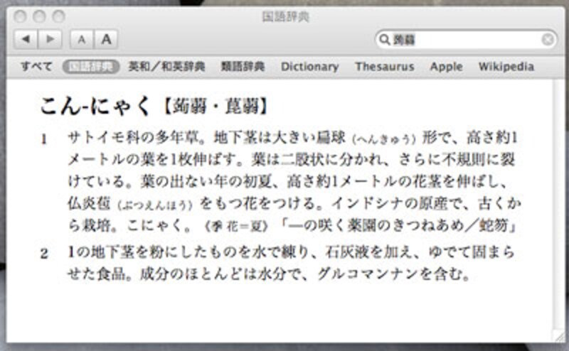Increase font size with large A button
Viewport: 569px width, 351px height.
[106, 39]
